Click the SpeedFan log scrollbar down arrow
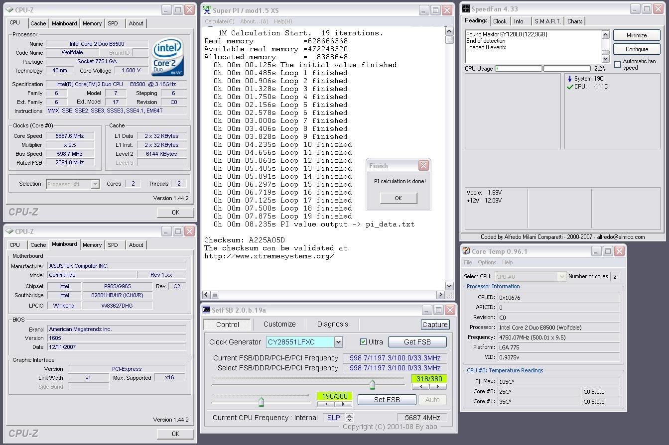The image size is (669, 445). (606, 59)
